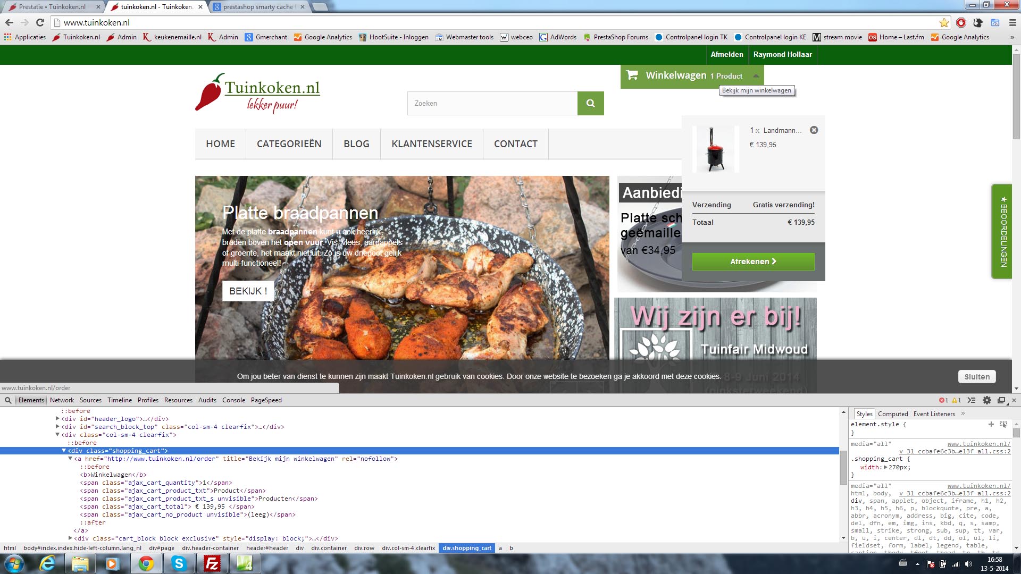Reload the page in Chrome
Image resolution: width=1021 pixels, height=574 pixels.
[40, 22]
